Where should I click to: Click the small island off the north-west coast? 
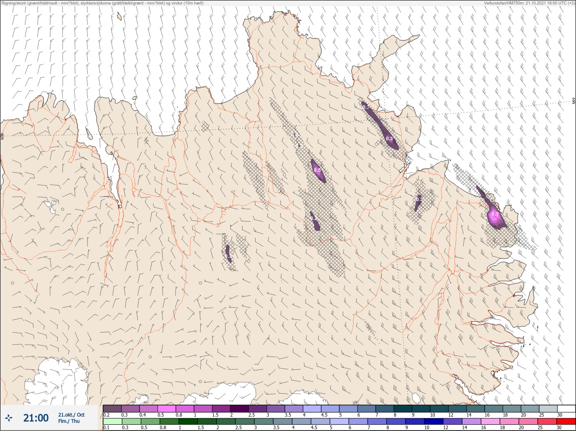click(119, 17)
